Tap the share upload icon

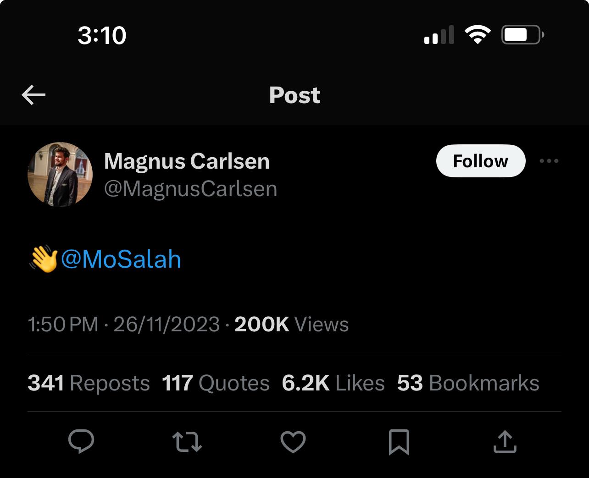pos(505,442)
